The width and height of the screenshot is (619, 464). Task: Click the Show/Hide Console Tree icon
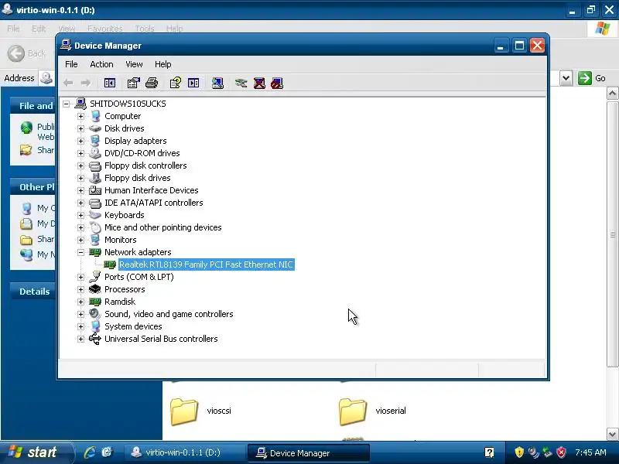point(110,83)
